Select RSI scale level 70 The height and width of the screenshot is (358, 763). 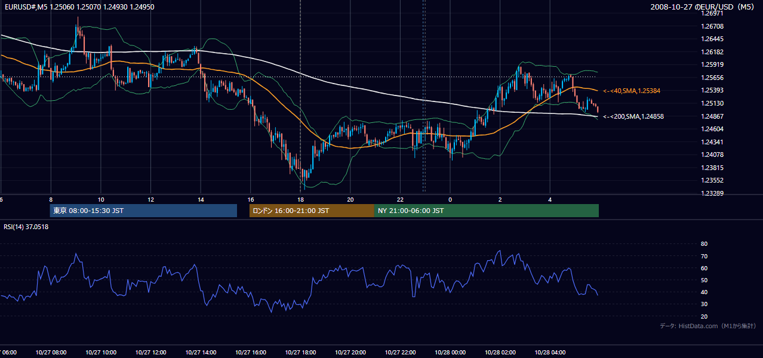[x=704, y=256]
